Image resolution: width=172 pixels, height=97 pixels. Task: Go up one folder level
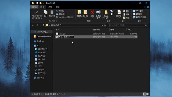44,25
